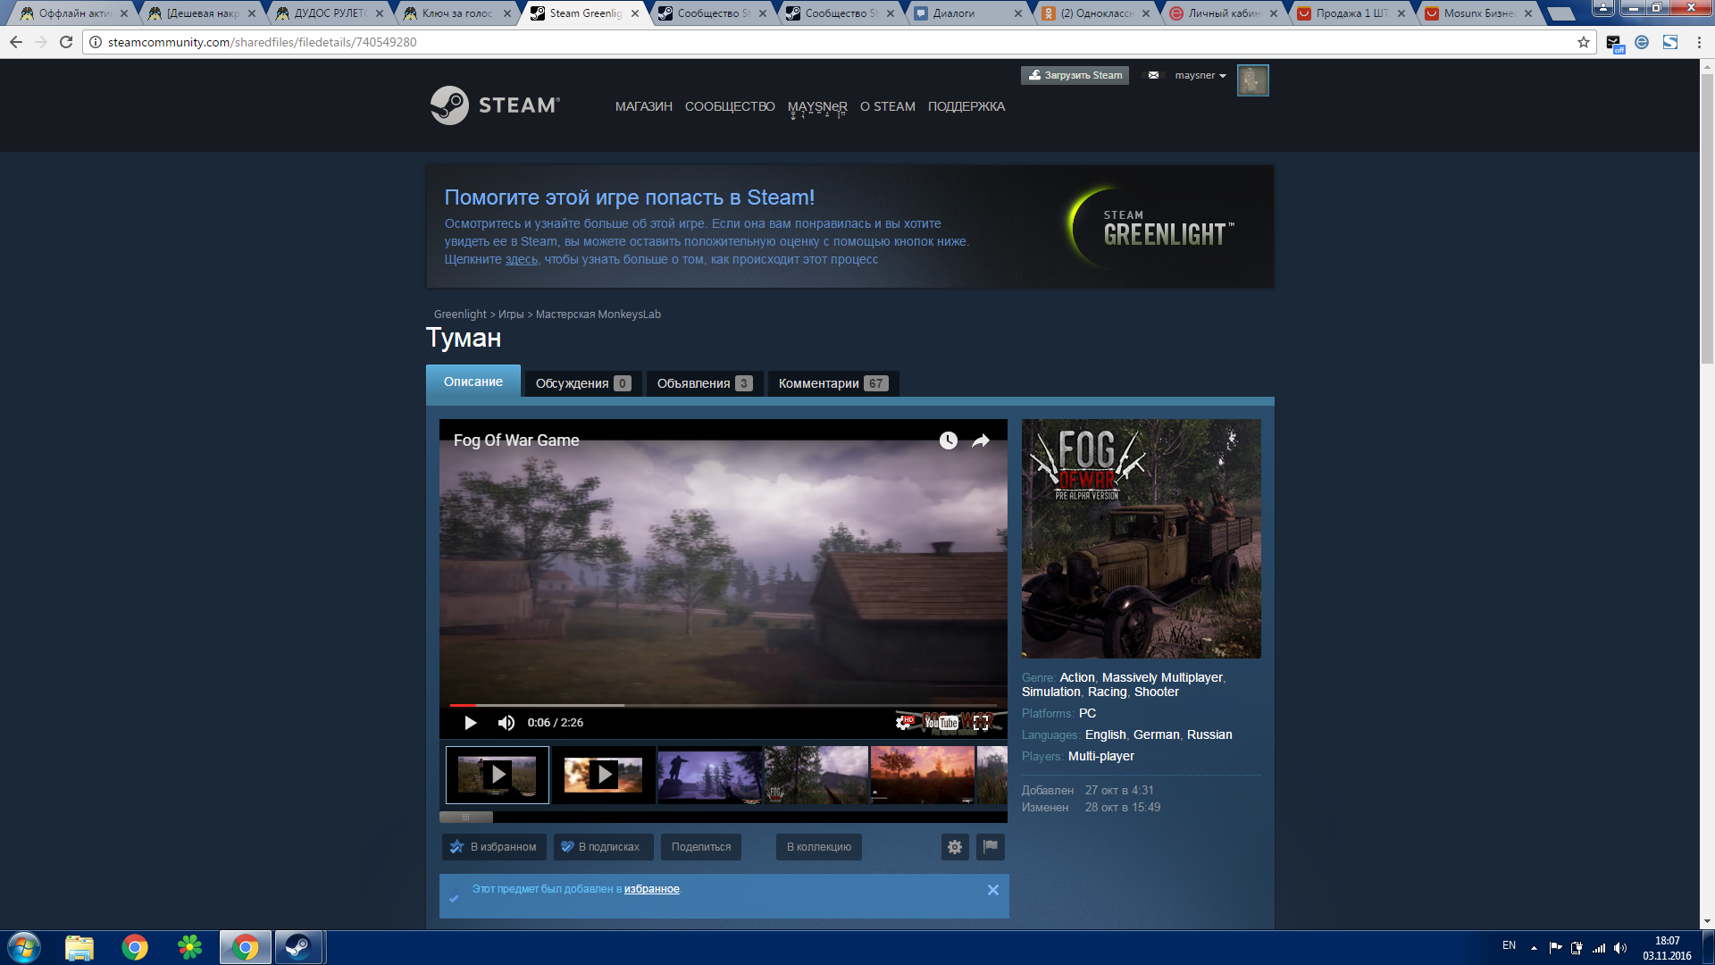This screenshot has width=1715, height=965.
Task: Reload the current page
Action: coord(66,42)
